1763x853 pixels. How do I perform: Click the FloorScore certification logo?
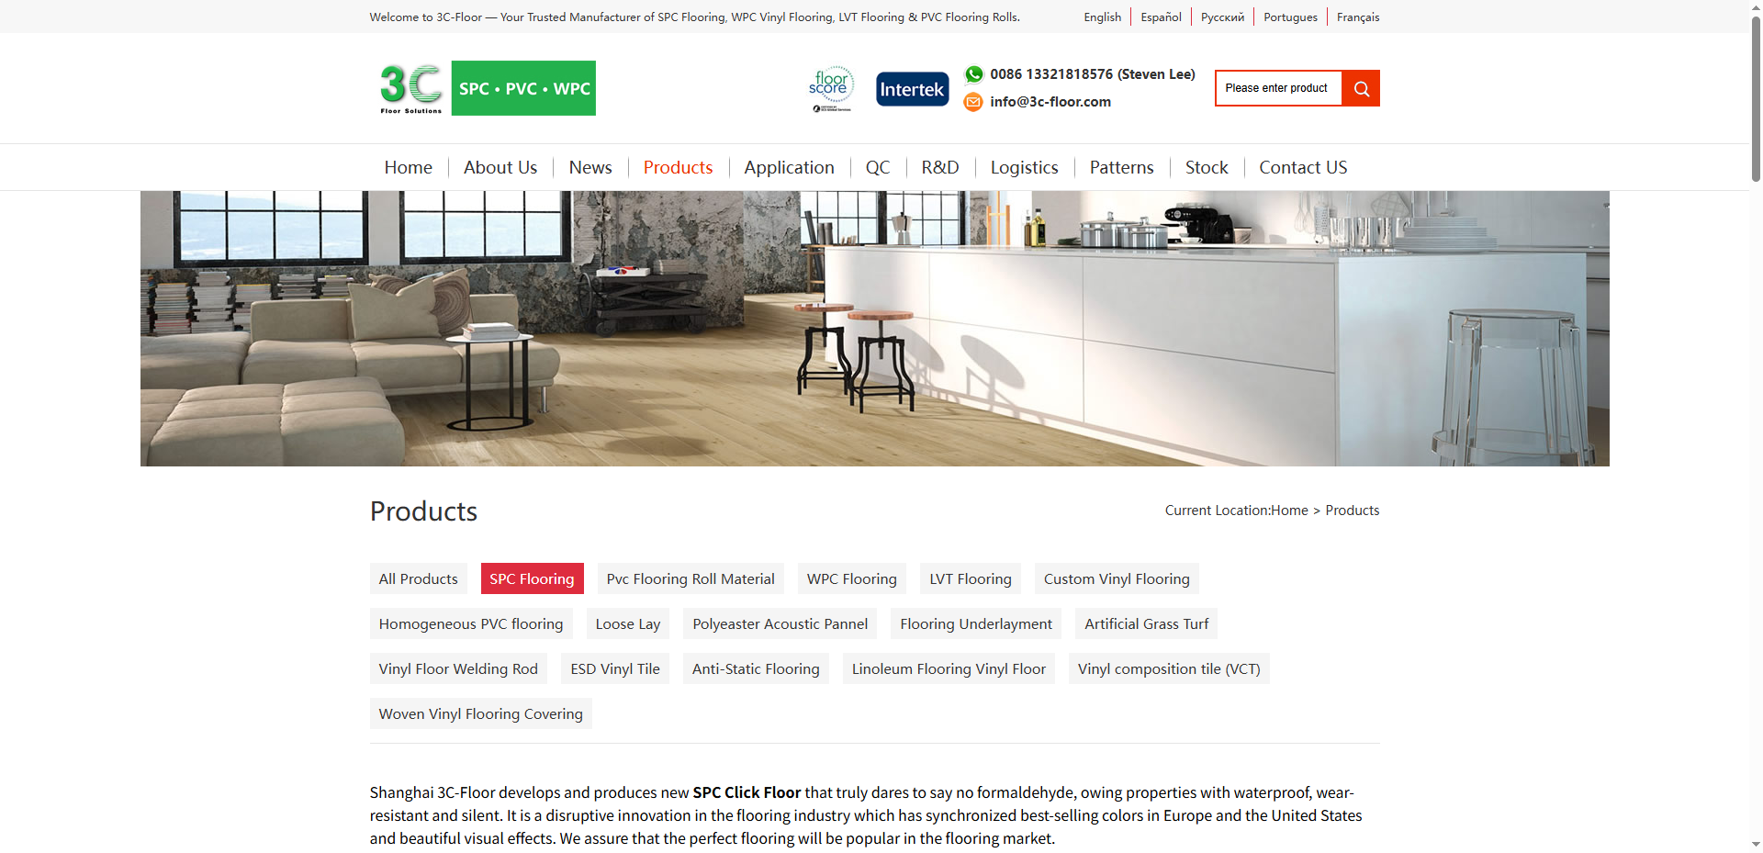(831, 87)
